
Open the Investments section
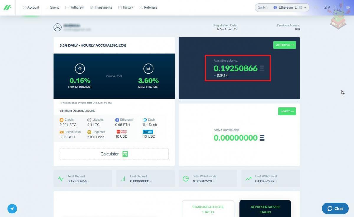[101, 7]
